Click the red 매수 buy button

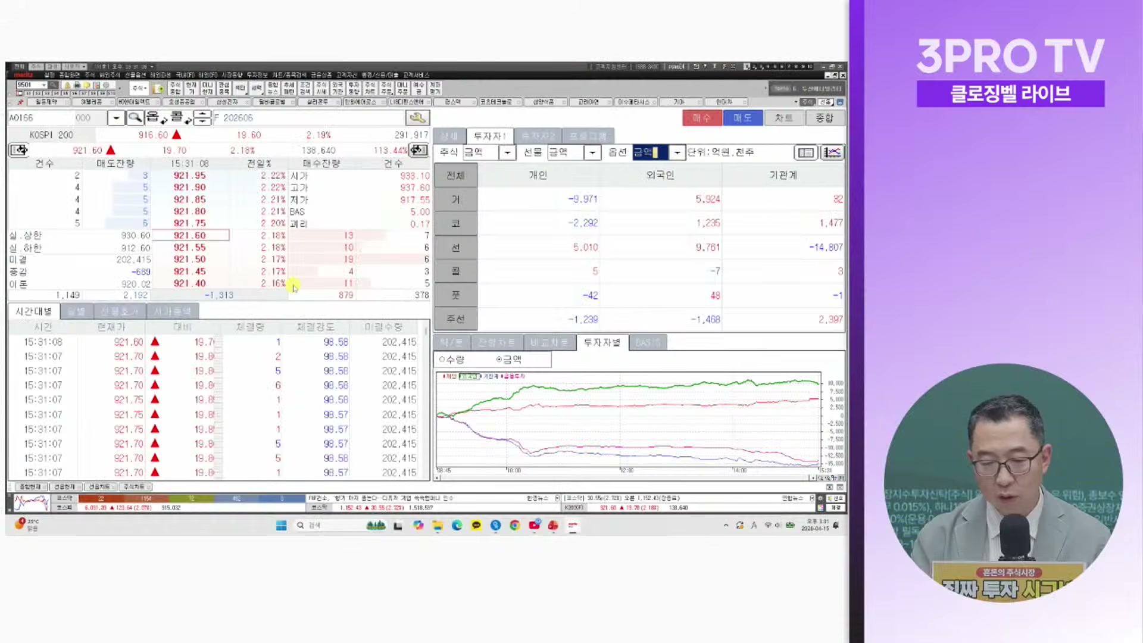tap(702, 117)
